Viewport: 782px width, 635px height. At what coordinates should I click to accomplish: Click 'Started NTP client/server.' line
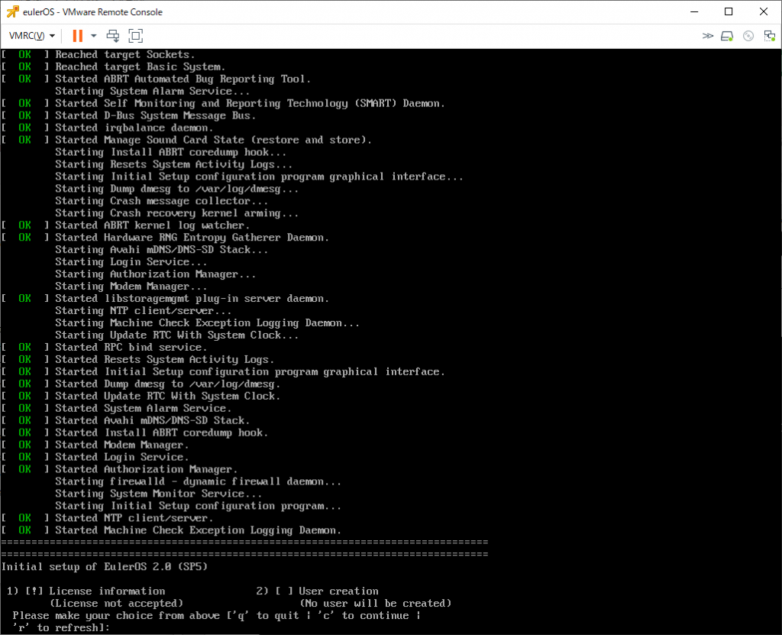[x=134, y=518]
